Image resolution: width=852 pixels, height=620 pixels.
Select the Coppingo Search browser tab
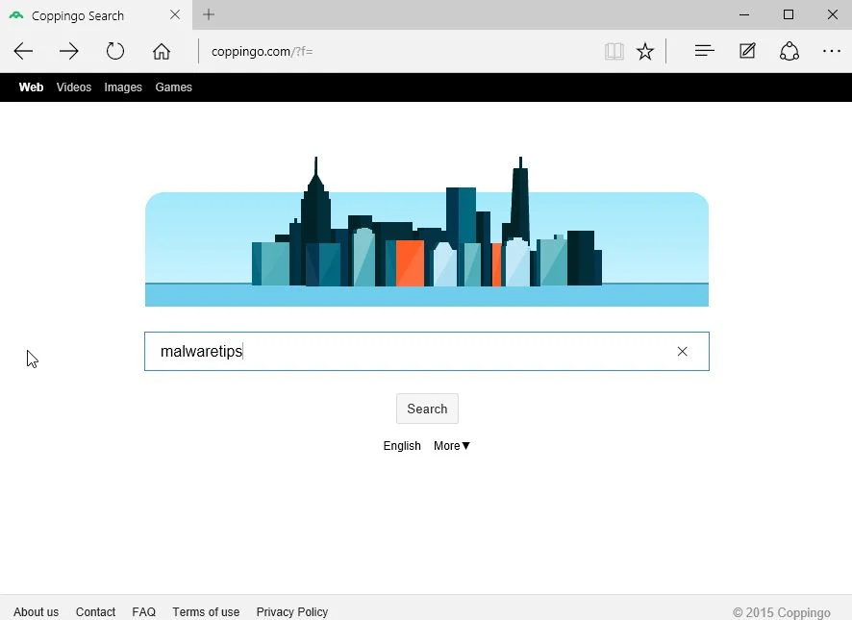click(96, 14)
